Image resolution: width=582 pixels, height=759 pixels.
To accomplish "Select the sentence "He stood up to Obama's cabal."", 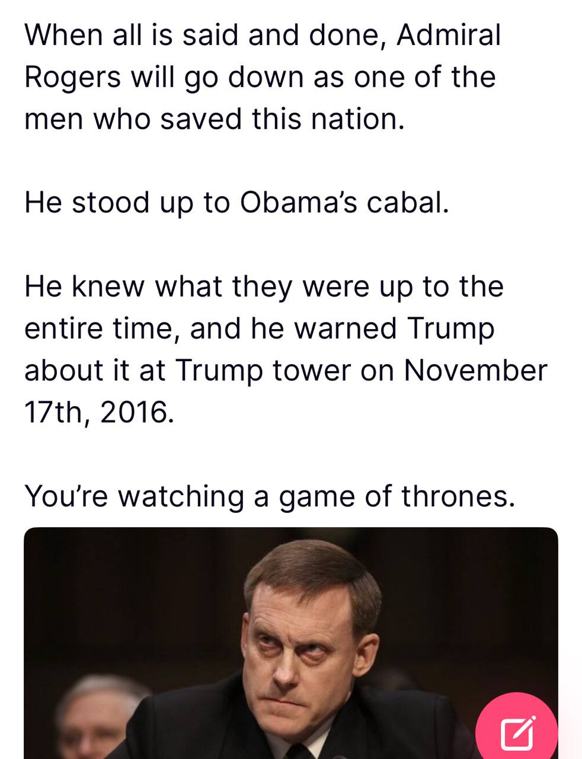I will coord(236,203).
